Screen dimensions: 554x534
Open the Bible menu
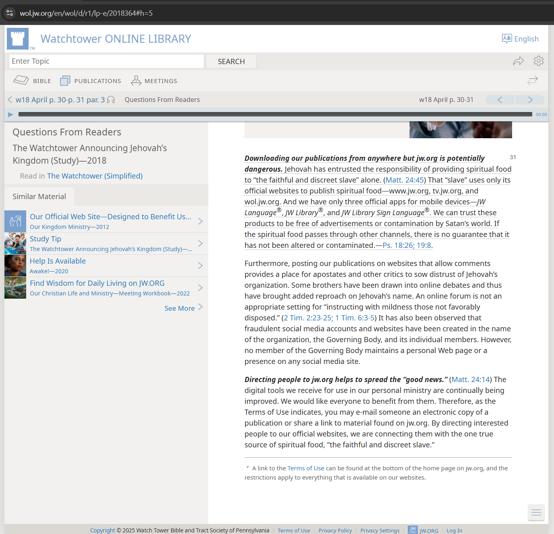[x=32, y=81]
